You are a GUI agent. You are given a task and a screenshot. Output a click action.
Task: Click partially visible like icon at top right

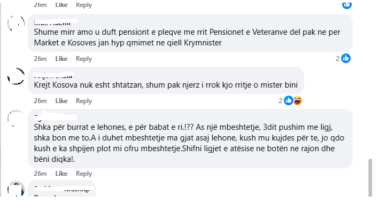[x=346, y=5]
